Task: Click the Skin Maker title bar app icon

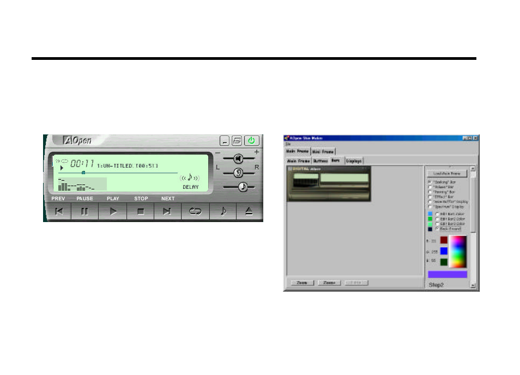Action: pyautogui.click(x=286, y=138)
